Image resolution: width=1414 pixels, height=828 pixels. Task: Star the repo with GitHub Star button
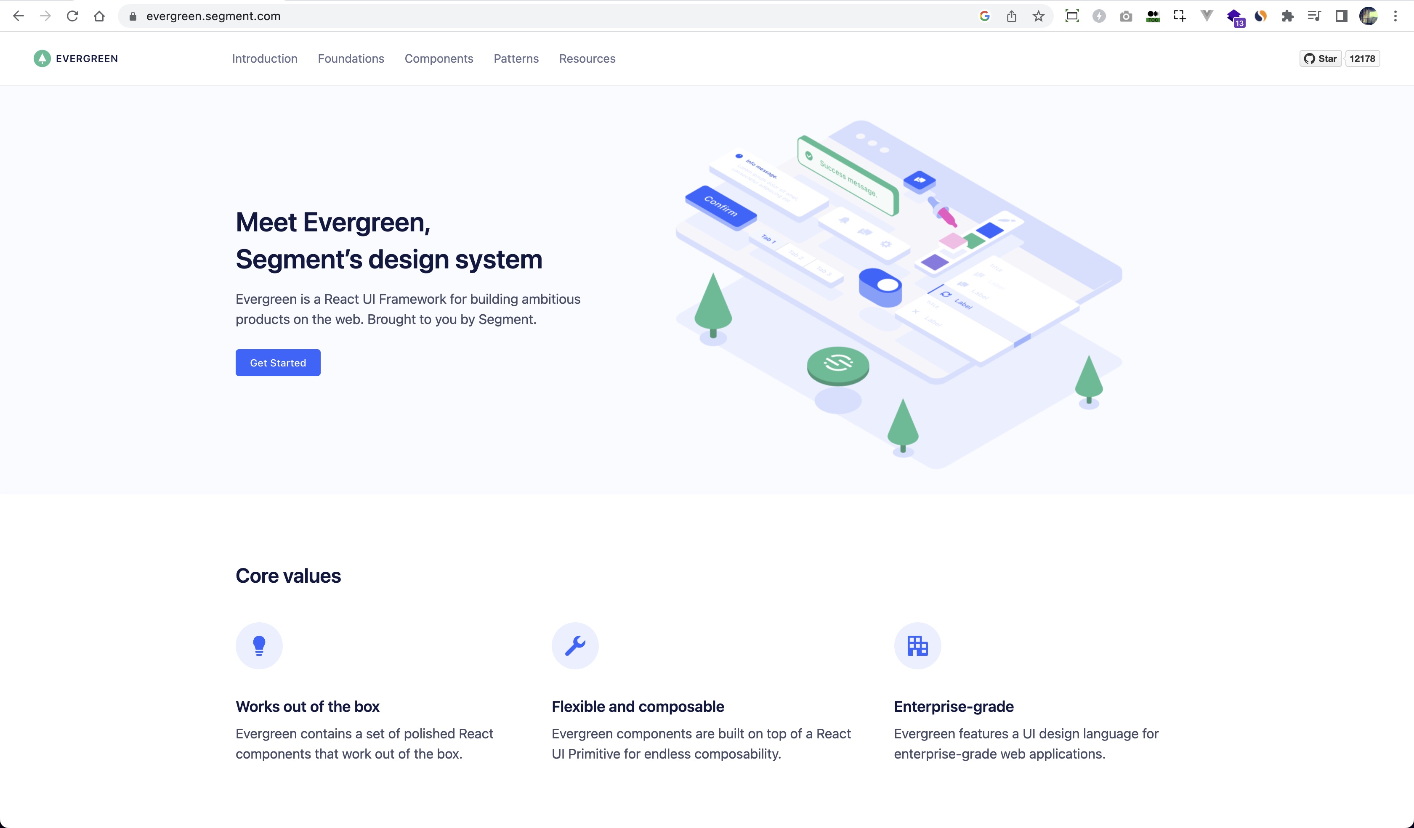(1320, 58)
